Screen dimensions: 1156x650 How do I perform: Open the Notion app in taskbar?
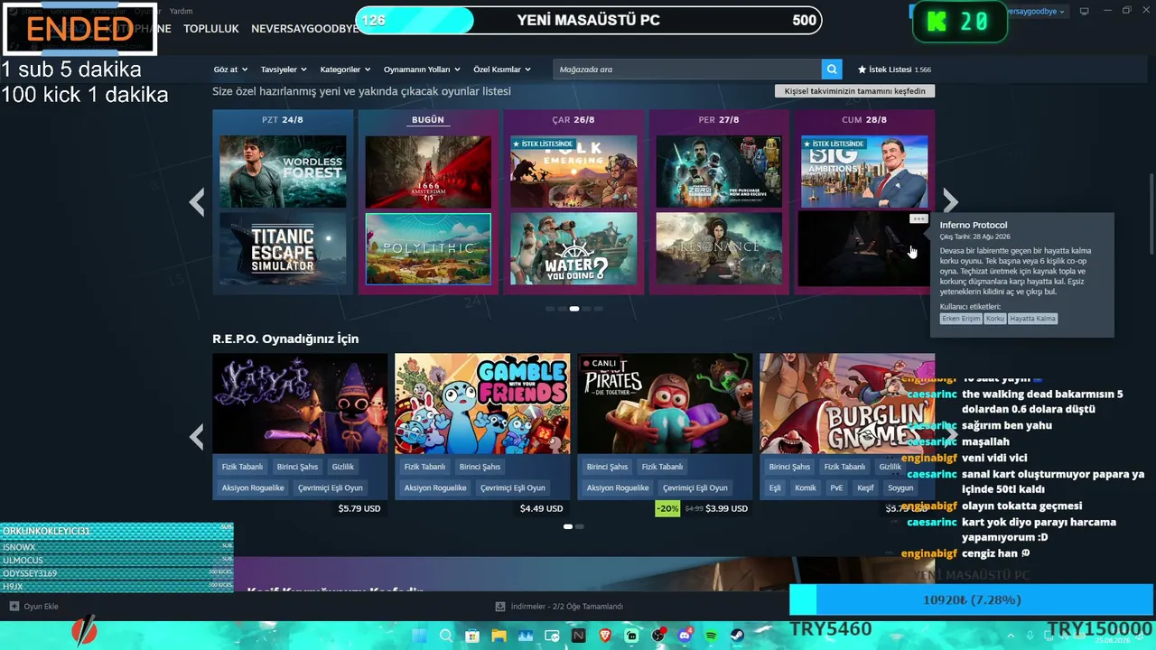click(579, 636)
